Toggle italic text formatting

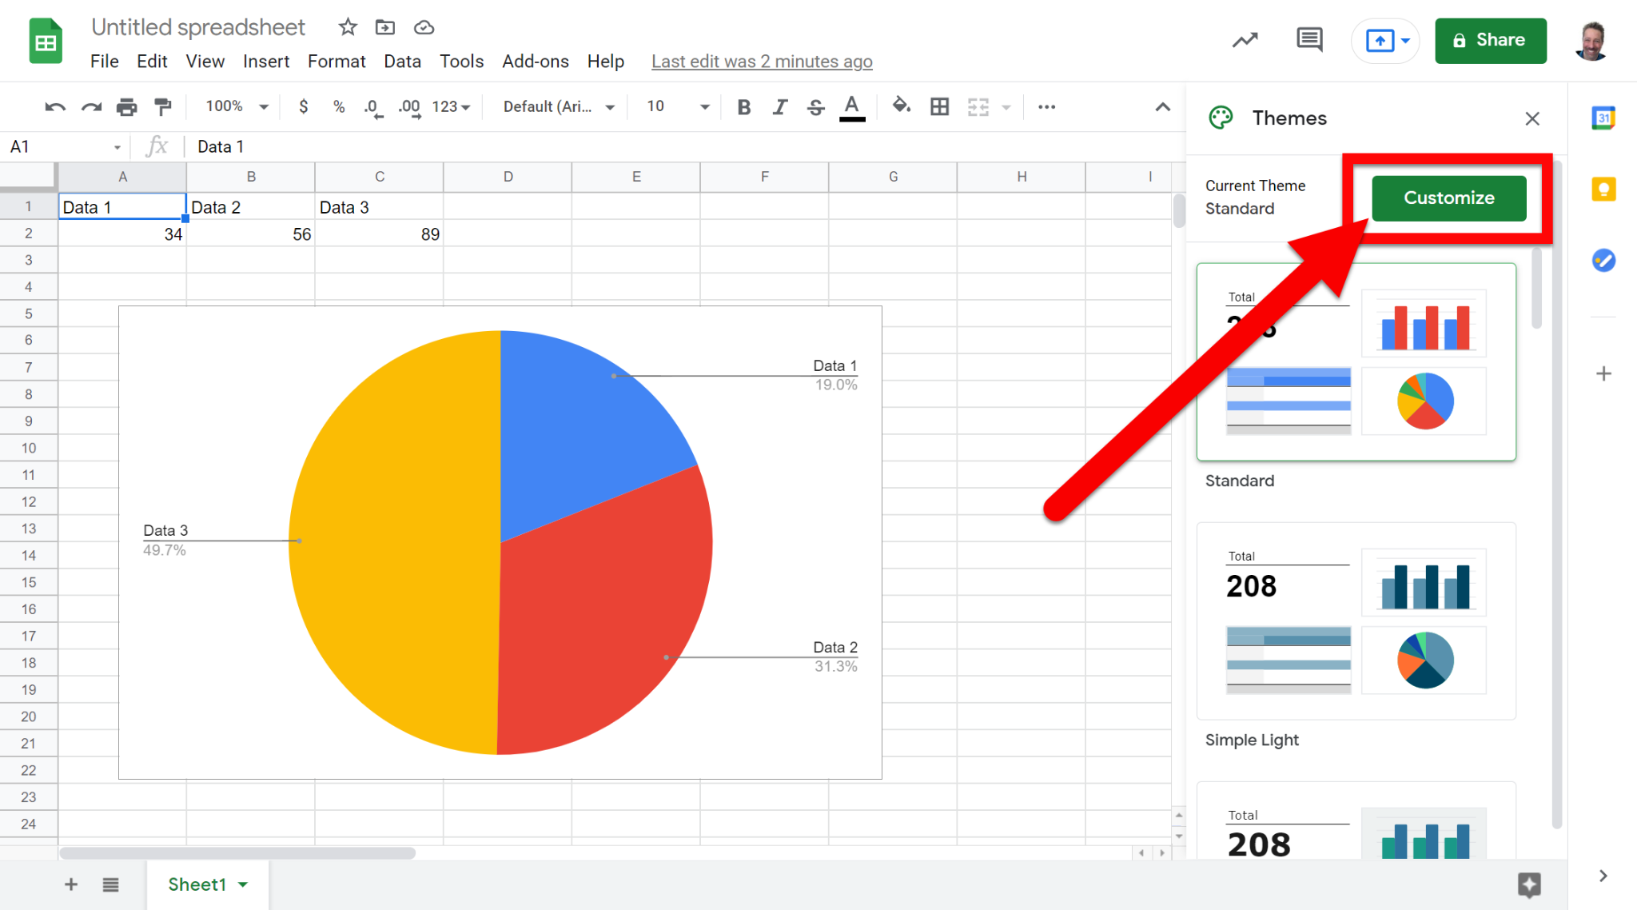click(x=779, y=106)
